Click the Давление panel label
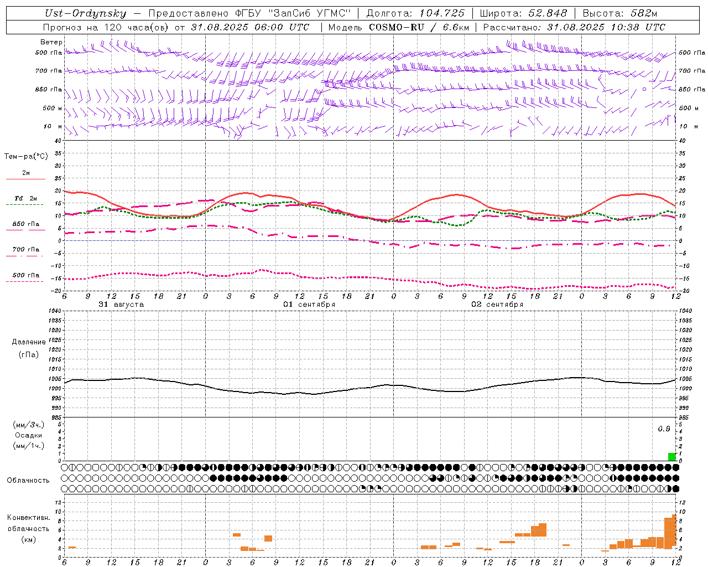This screenshot has height=567, width=708. (29, 342)
